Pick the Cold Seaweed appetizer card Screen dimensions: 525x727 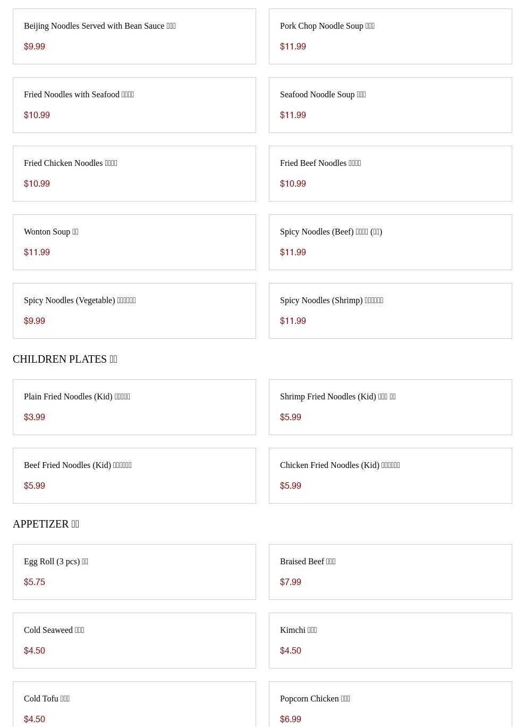(134, 640)
